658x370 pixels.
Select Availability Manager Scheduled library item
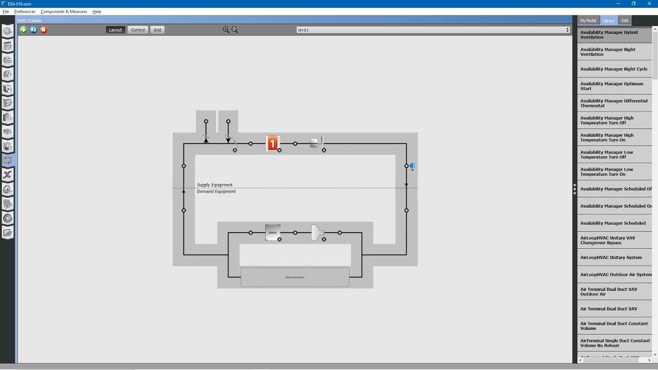click(615, 223)
